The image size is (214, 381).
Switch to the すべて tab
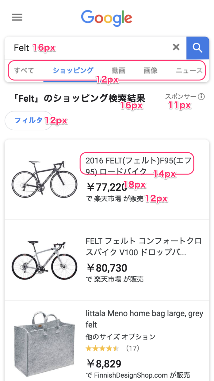pyautogui.click(x=24, y=70)
